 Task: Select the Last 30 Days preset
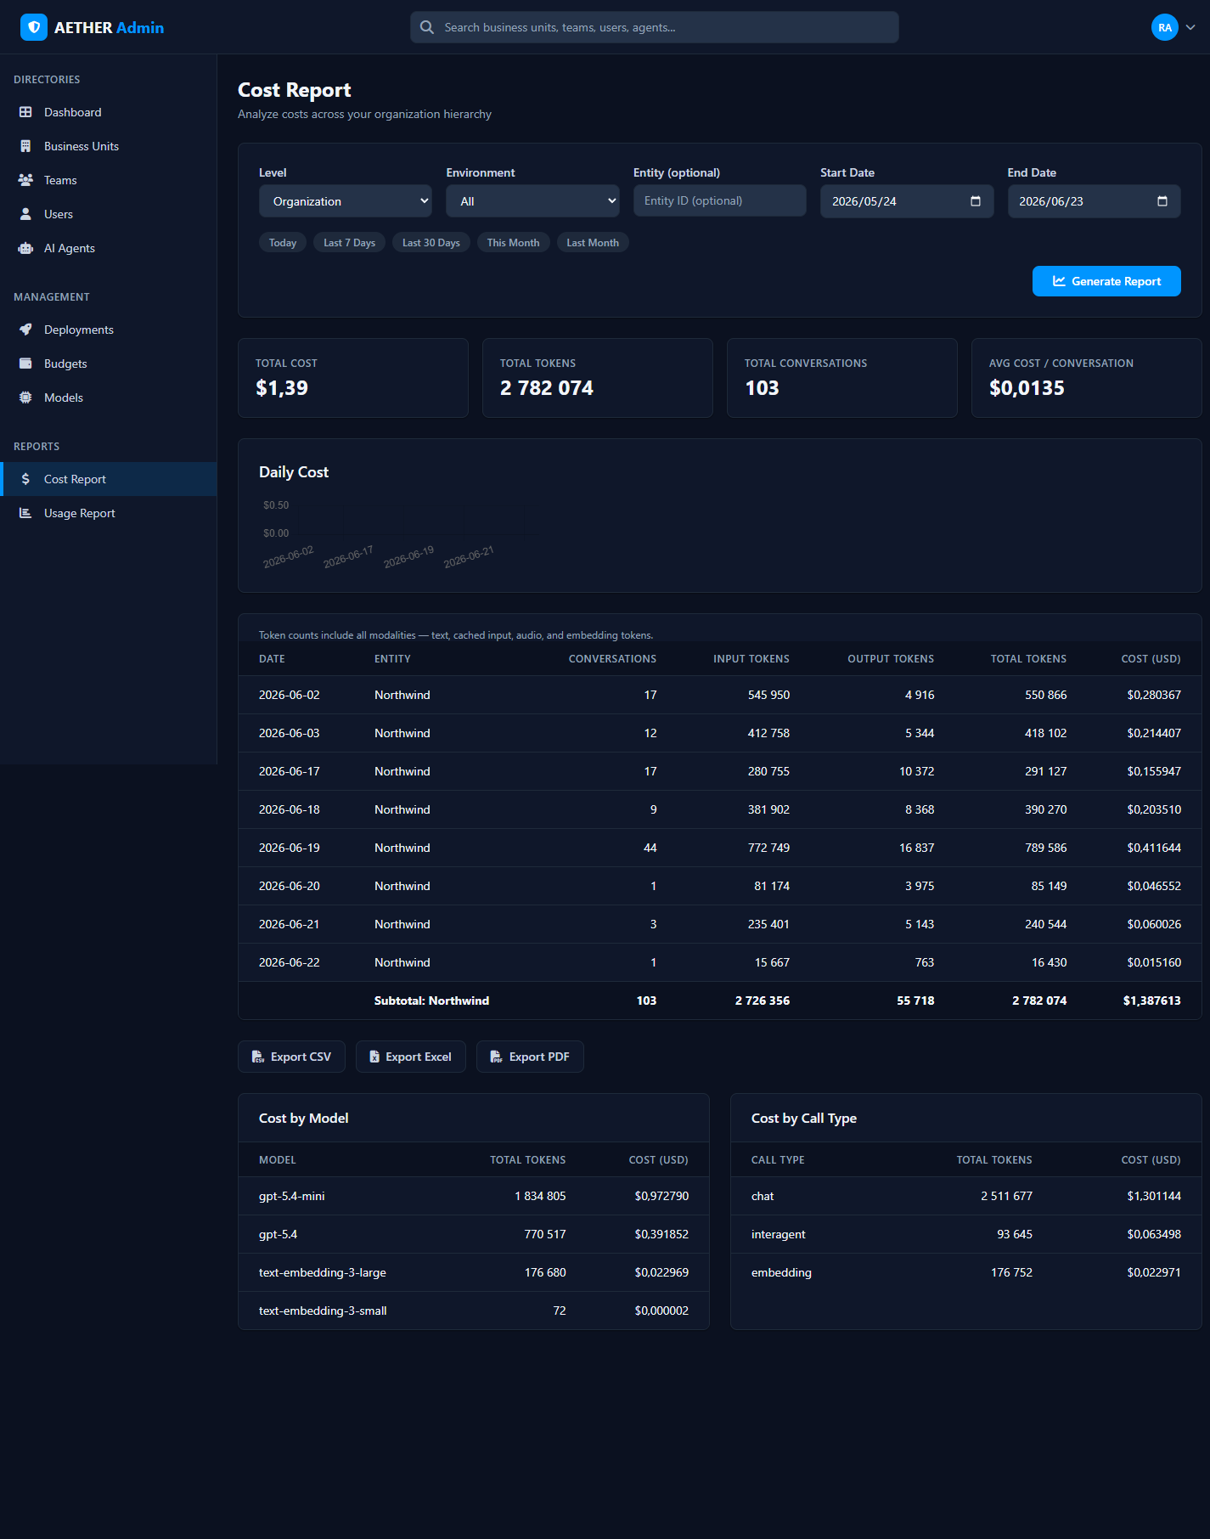[x=431, y=243]
